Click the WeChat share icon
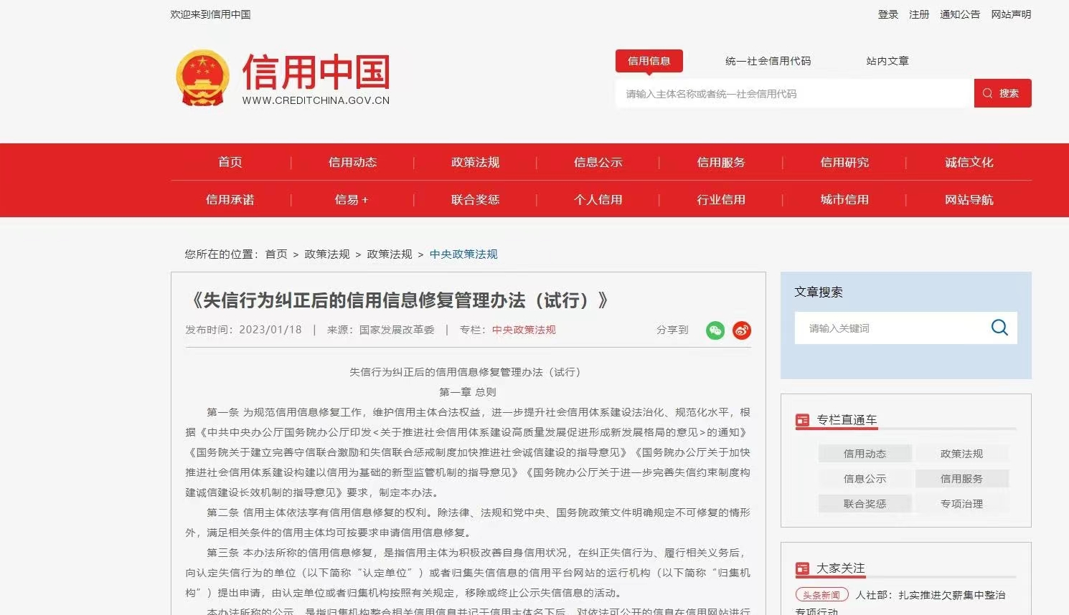Viewport: 1069px width, 615px height. point(715,330)
